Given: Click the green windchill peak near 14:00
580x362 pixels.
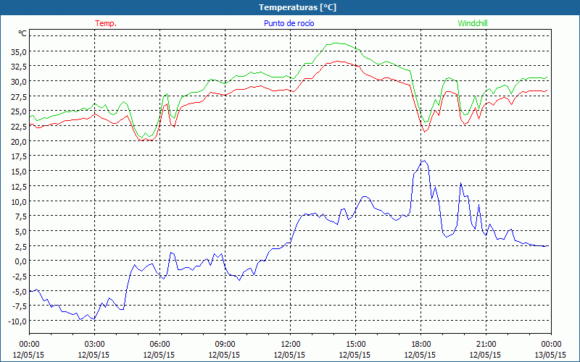Looking at the screenshot, I should point(336,43).
